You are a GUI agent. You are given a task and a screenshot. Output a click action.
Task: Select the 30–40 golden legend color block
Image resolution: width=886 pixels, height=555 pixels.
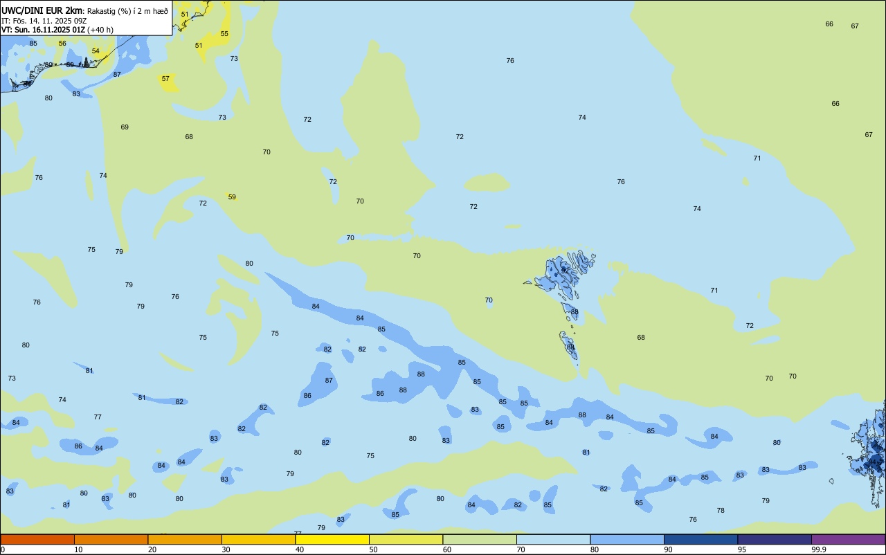point(259,539)
